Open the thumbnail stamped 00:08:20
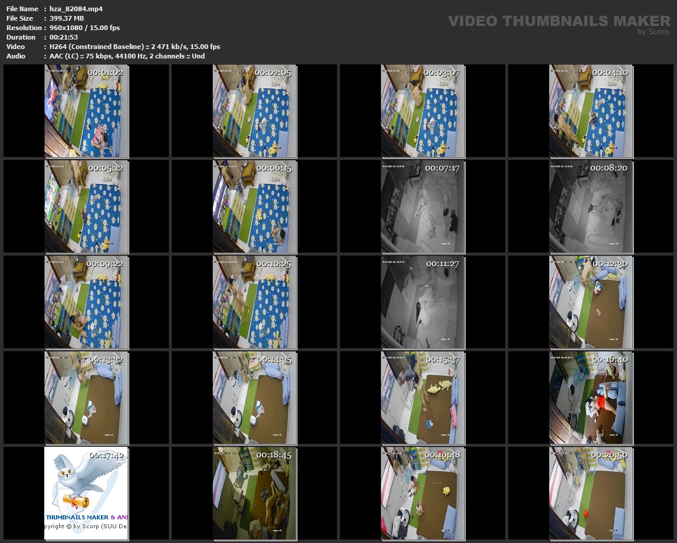Image resolution: width=677 pixels, height=543 pixels. 591,207
